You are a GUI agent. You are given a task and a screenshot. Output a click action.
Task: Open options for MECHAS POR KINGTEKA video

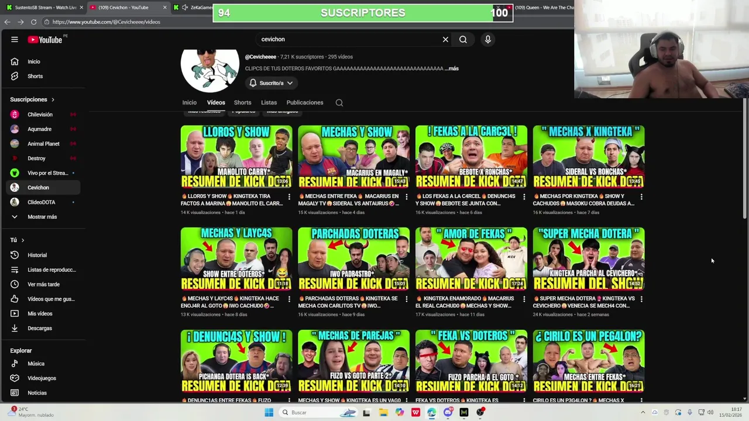(x=641, y=197)
